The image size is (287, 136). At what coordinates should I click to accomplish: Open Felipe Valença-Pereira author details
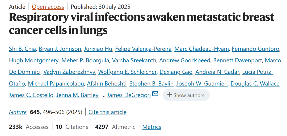coord(143,49)
